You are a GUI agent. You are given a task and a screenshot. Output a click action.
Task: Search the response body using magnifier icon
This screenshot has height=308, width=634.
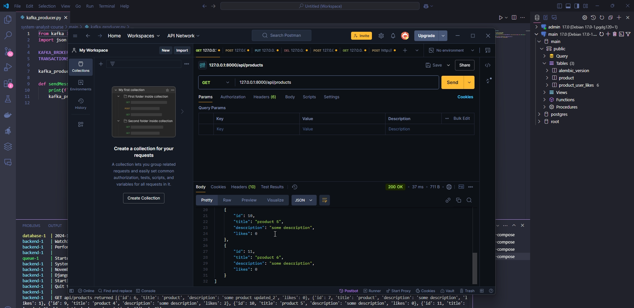pos(469,200)
